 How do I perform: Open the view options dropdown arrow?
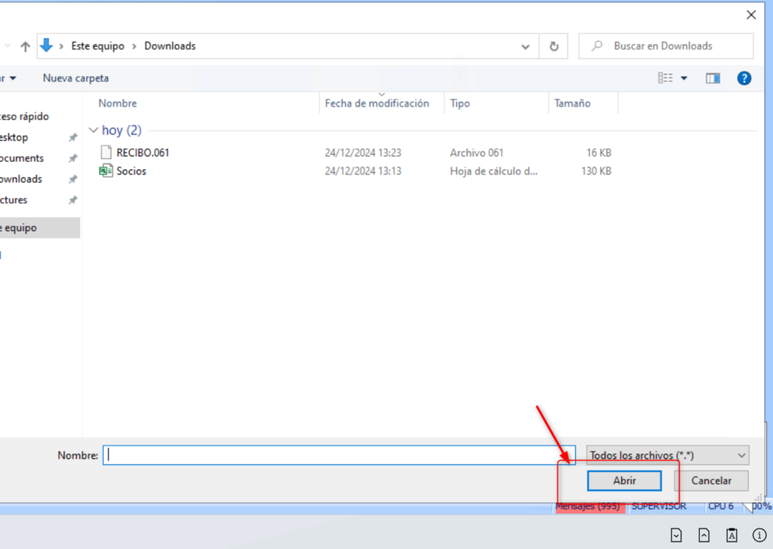[x=685, y=78]
